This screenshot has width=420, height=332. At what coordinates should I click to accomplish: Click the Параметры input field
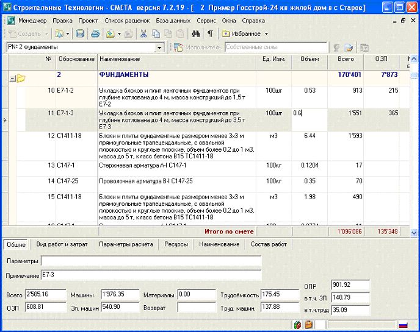point(151,261)
